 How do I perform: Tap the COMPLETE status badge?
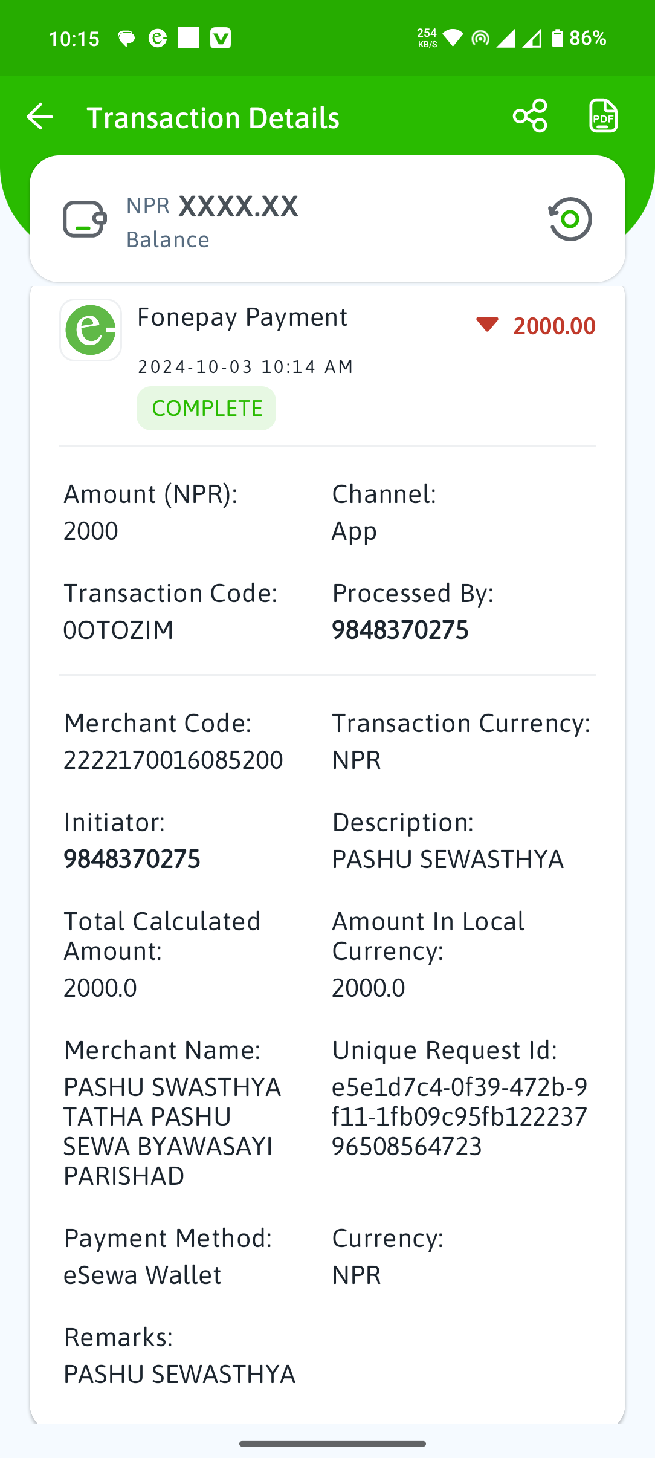point(207,408)
